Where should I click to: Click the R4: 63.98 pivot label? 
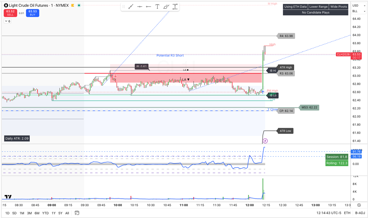click(286, 36)
